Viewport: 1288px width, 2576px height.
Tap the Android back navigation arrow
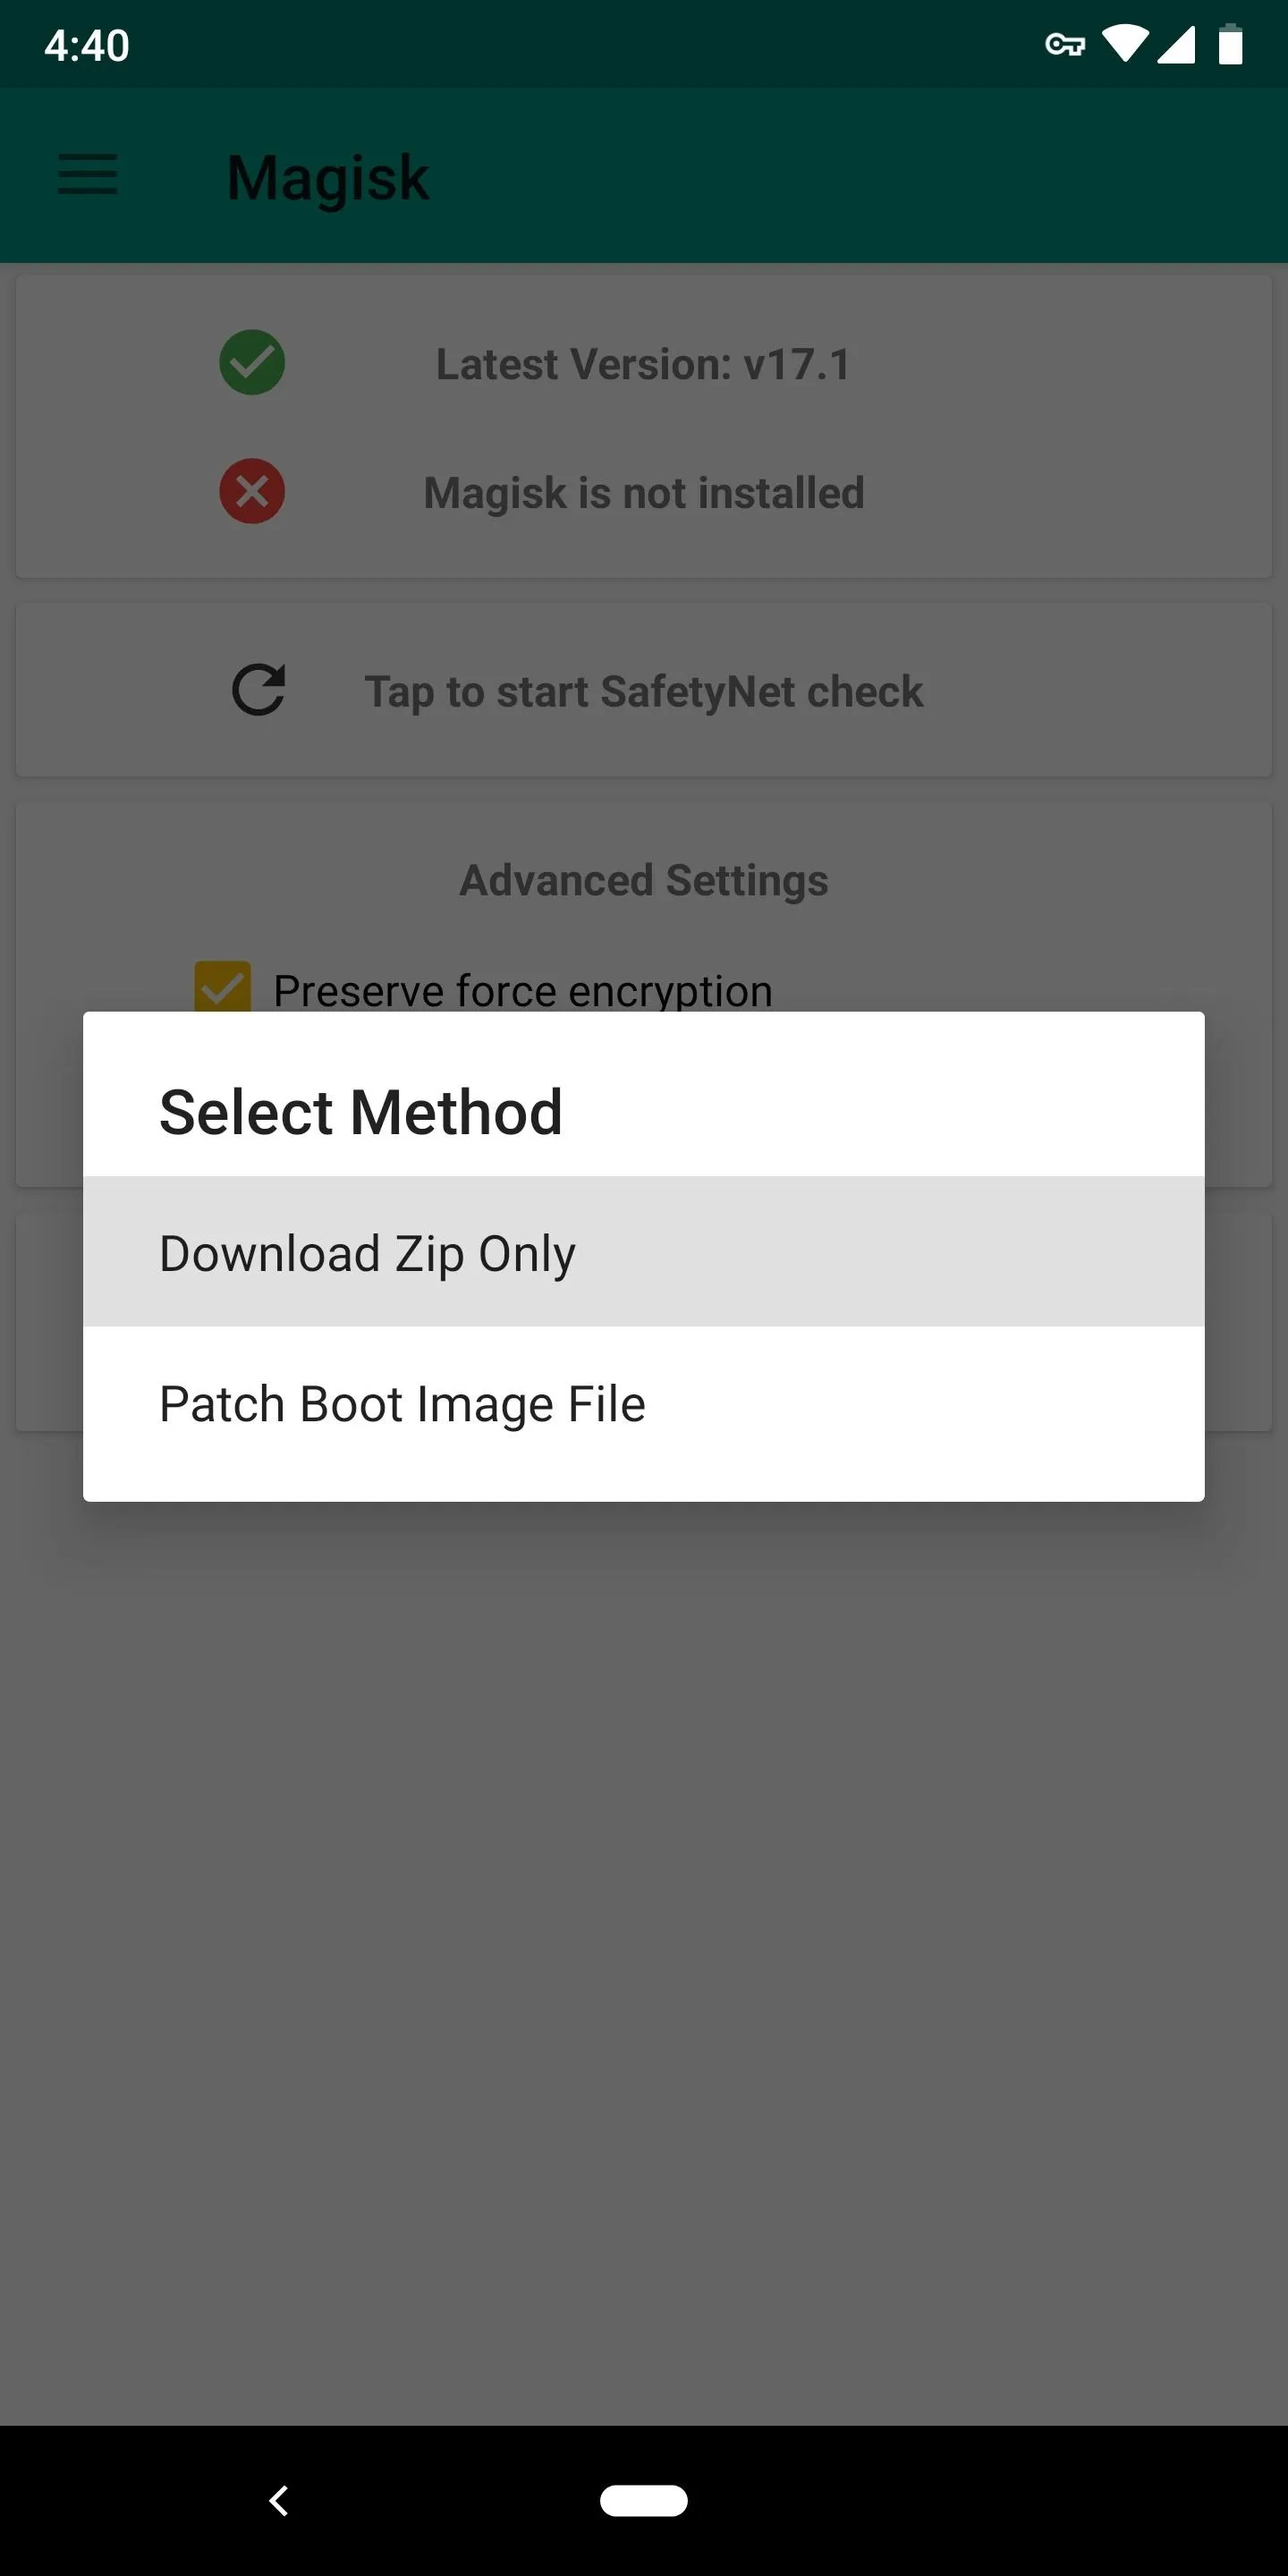click(x=279, y=2500)
